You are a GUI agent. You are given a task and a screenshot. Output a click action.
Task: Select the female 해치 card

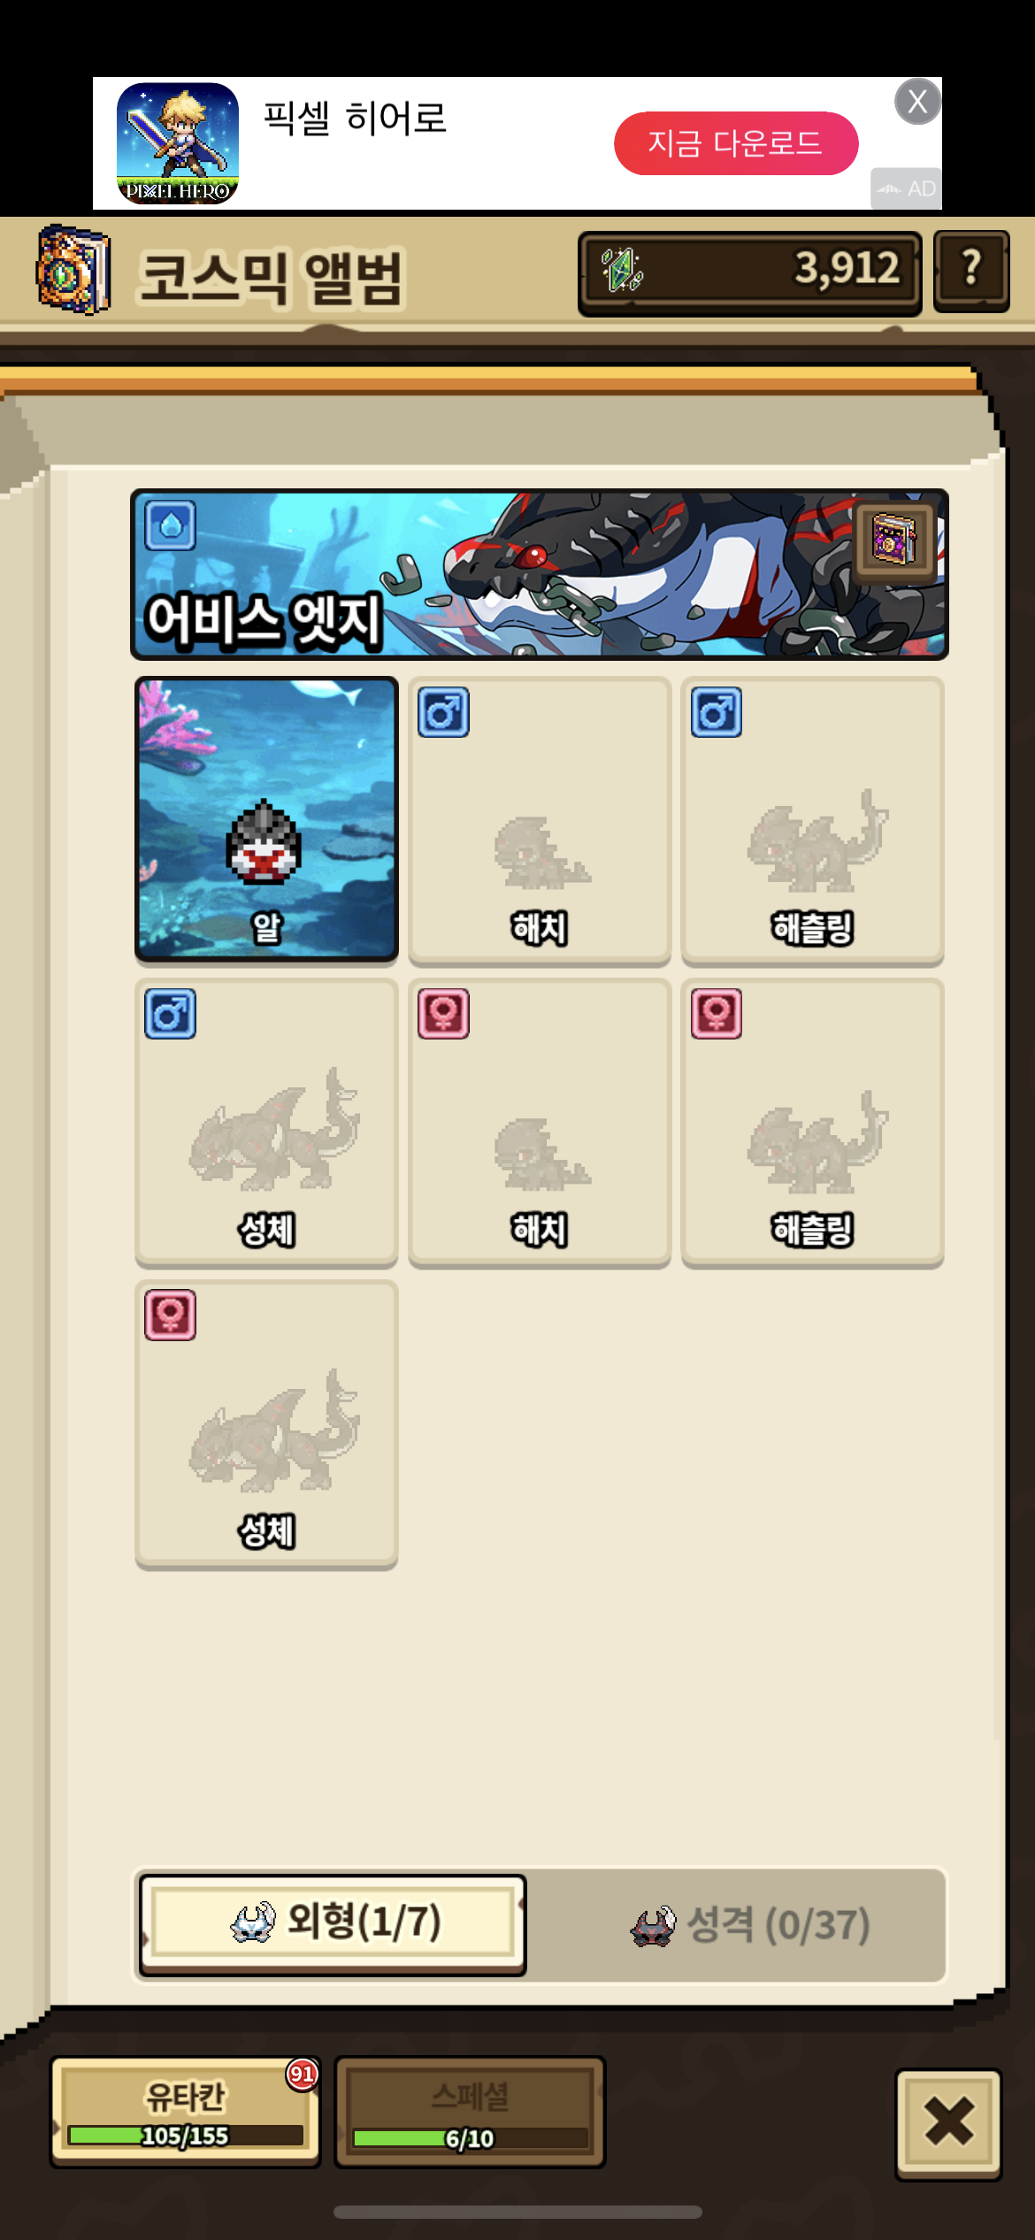(540, 1122)
